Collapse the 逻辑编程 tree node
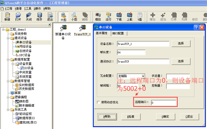Viewport: 207px width, 129px height. (8, 97)
